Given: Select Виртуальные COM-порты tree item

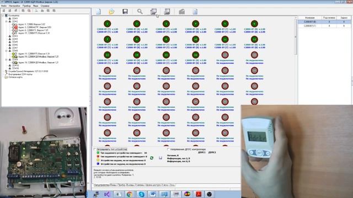Looking at the screenshot, I should (x=20, y=74).
